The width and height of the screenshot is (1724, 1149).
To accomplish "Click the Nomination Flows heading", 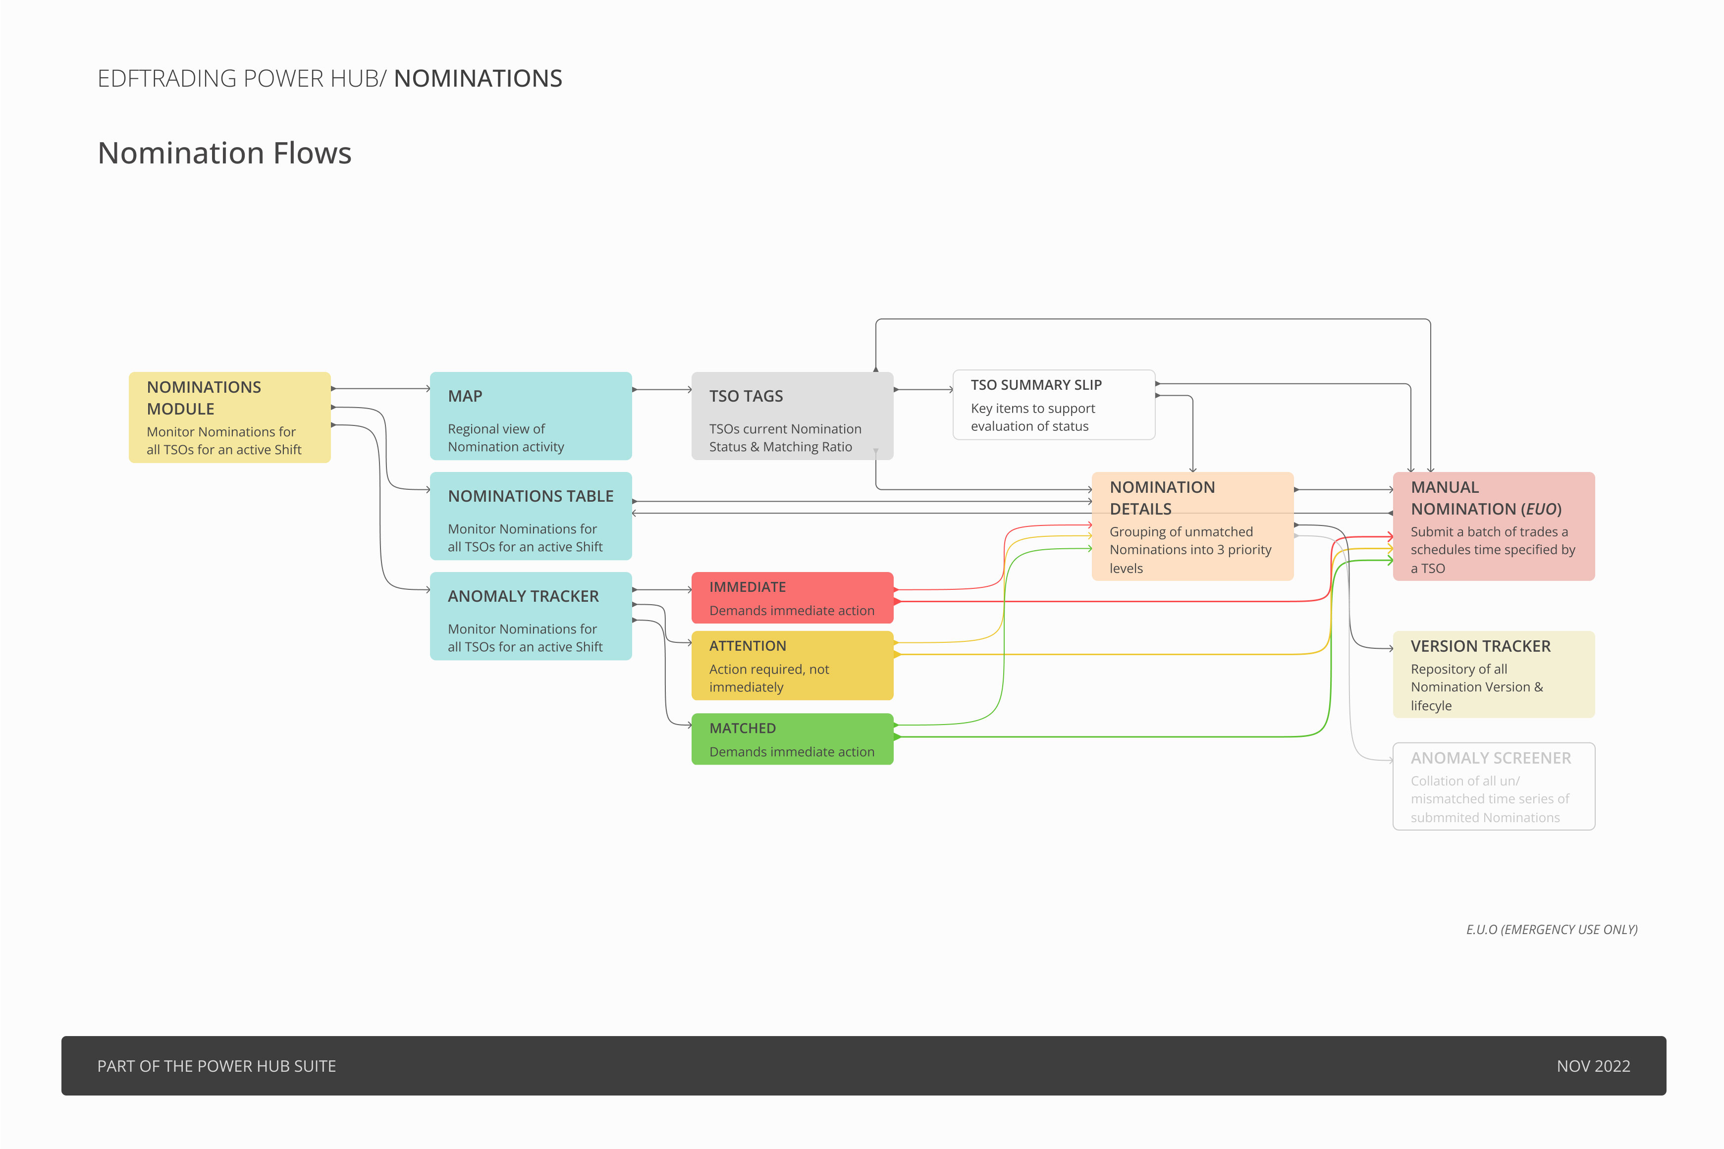I will 224,153.
